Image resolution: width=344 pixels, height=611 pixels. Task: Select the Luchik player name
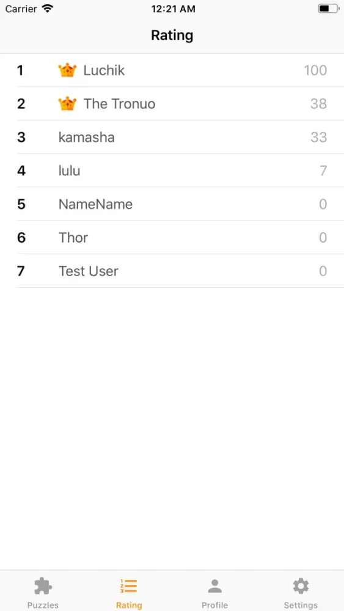click(x=104, y=70)
